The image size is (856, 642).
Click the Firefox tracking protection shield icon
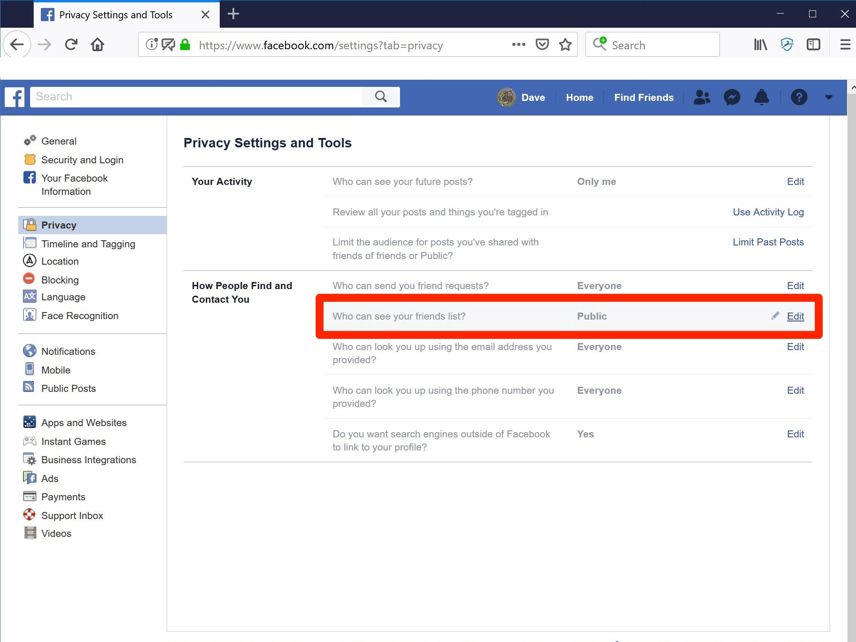787,45
